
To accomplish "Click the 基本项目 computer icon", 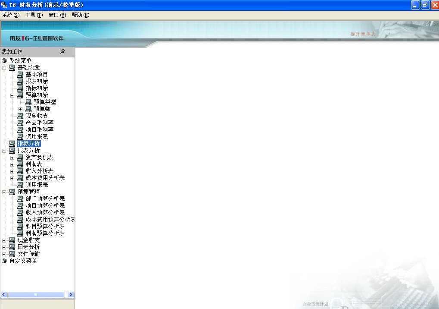I will coord(20,74).
